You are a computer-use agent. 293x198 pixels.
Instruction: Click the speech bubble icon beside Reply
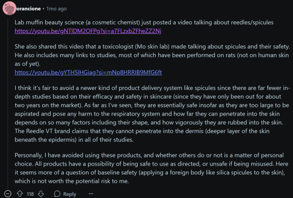[x=57, y=194]
